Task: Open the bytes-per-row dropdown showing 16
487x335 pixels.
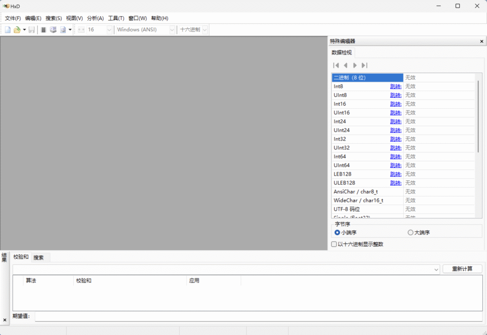Action: pos(109,29)
